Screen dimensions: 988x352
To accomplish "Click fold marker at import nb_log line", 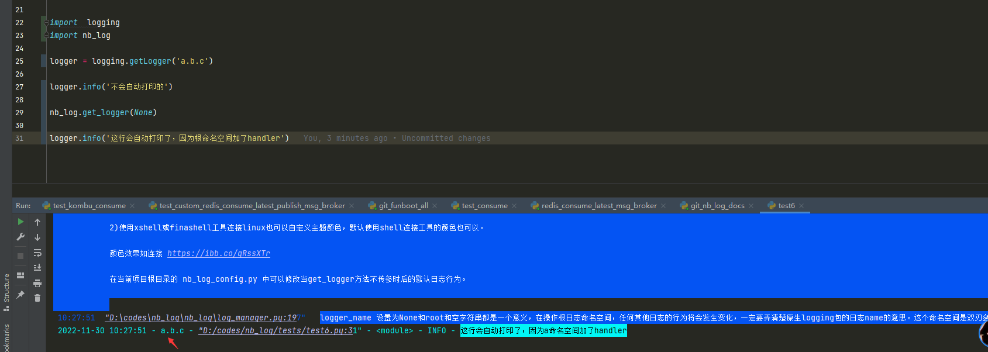I will pos(46,35).
